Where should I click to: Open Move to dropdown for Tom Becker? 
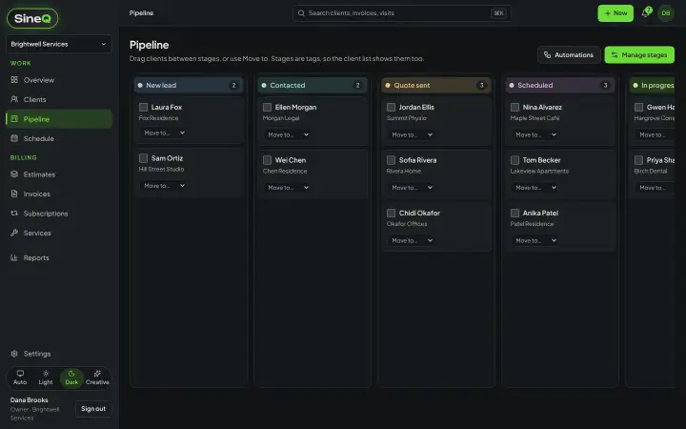pos(535,188)
